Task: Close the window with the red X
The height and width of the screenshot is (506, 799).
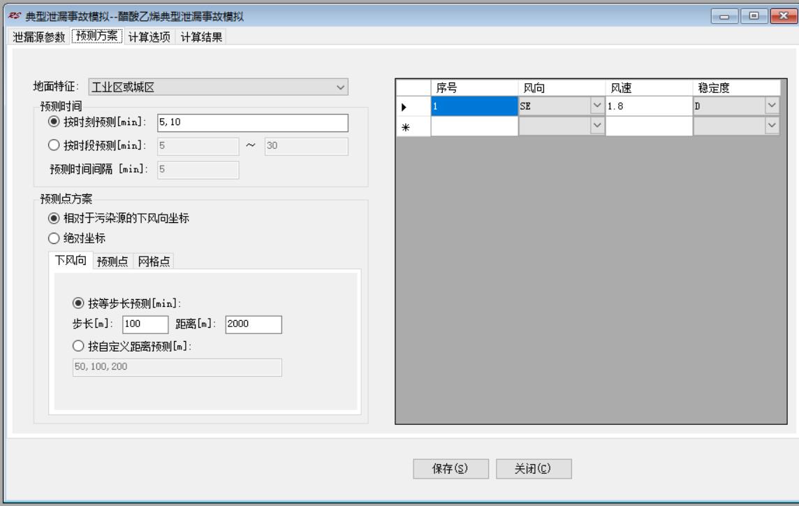Action: click(783, 16)
